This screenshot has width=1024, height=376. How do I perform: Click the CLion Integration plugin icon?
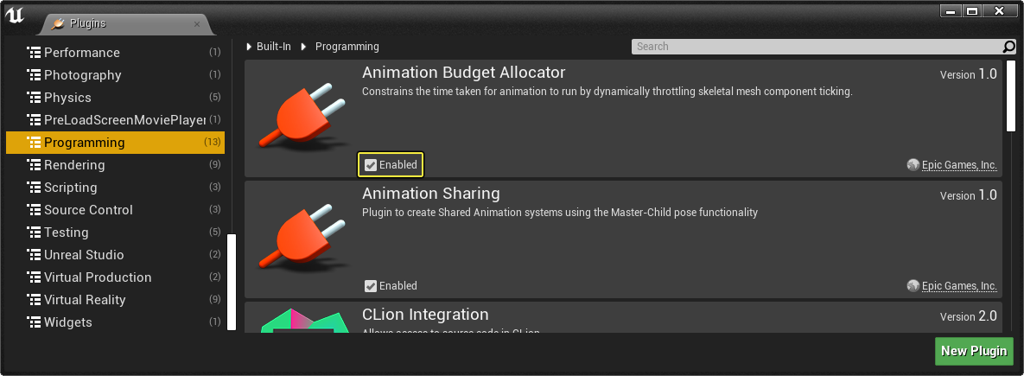(x=302, y=320)
